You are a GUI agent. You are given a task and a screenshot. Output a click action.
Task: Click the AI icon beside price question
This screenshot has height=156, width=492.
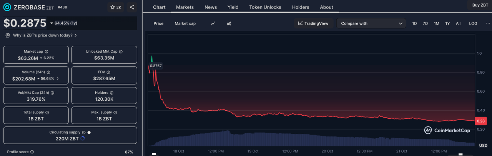(x=8, y=35)
